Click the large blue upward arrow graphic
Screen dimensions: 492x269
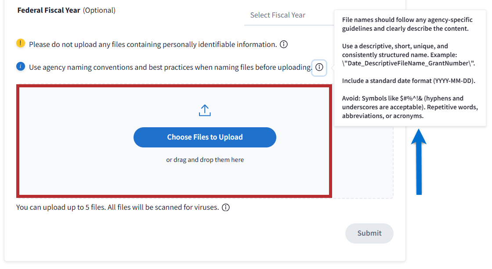click(419, 161)
